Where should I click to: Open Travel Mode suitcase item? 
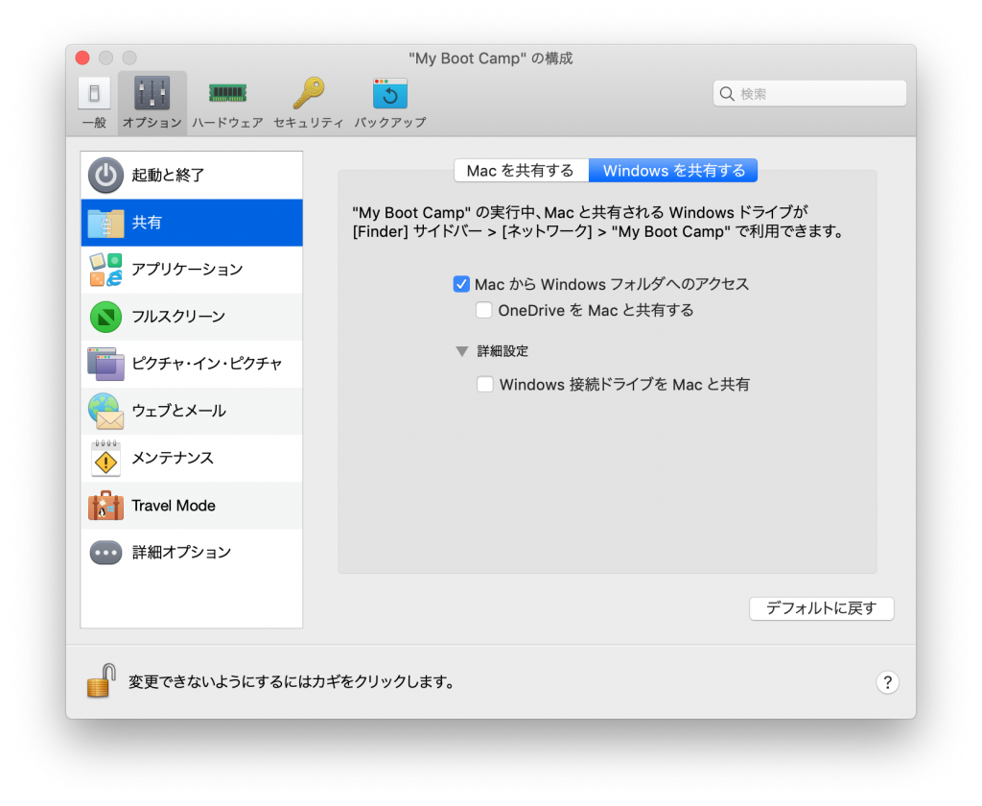pos(192,505)
